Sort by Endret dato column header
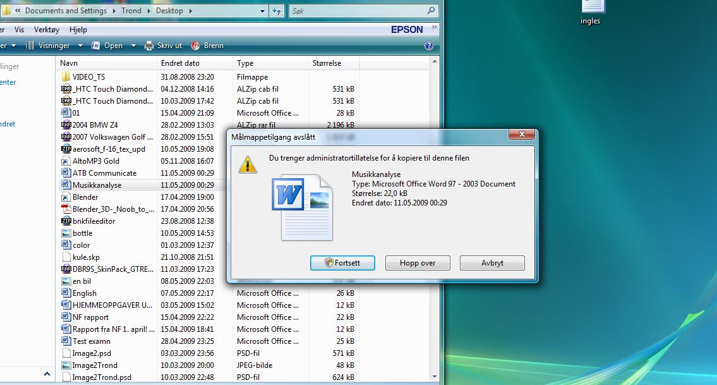Screen dimensions: 717x385 pos(195,63)
